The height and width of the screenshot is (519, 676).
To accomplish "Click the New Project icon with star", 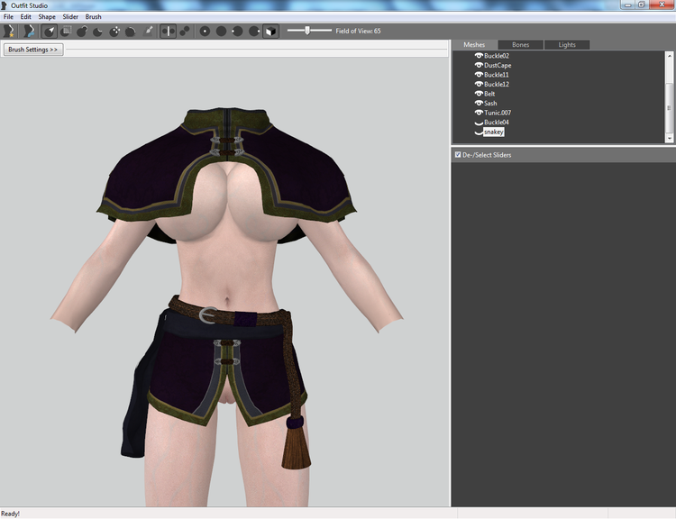I will click(x=9, y=31).
